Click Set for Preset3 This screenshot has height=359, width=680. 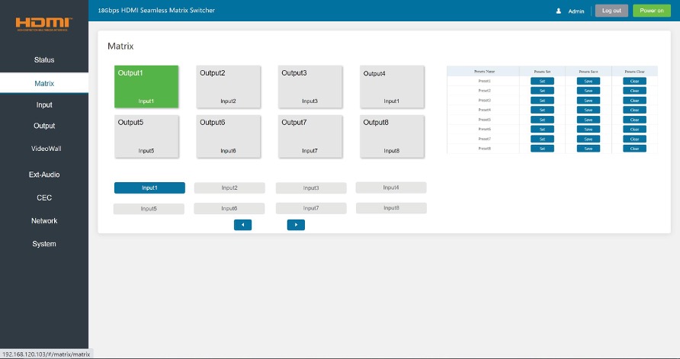542,100
